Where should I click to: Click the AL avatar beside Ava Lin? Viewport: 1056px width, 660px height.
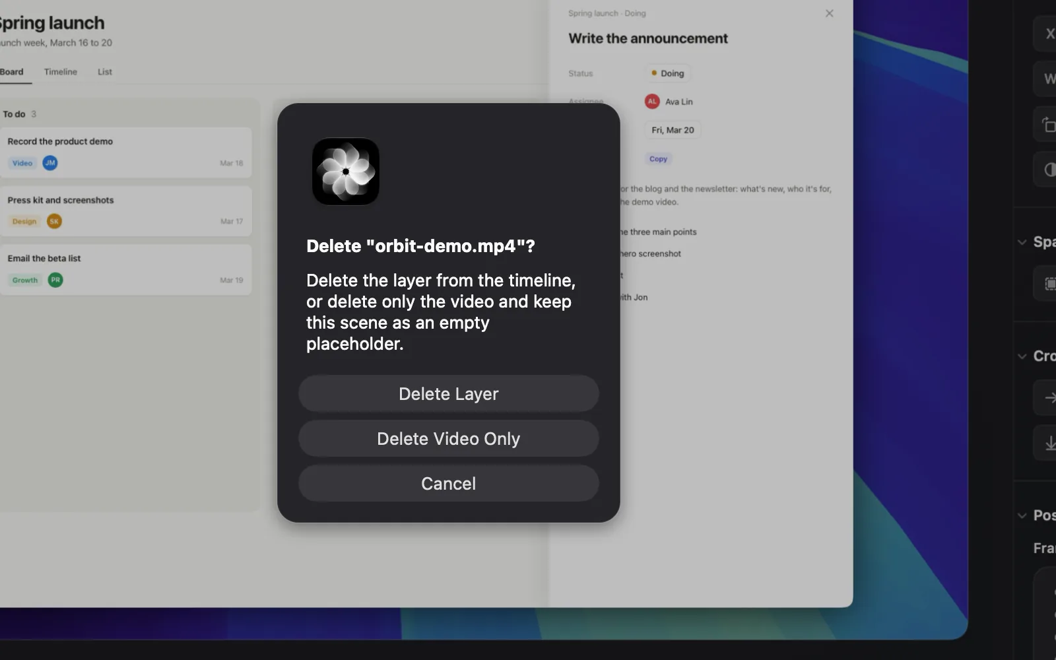coord(652,102)
